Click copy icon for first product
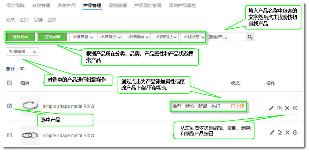This screenshot has height=152, width=309. click(280, 108)
